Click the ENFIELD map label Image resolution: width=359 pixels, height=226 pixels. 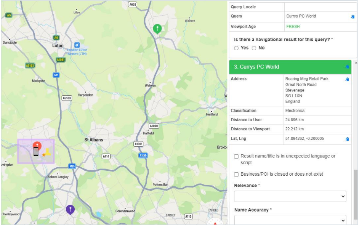pyautogui.click(x=213, y=210)
